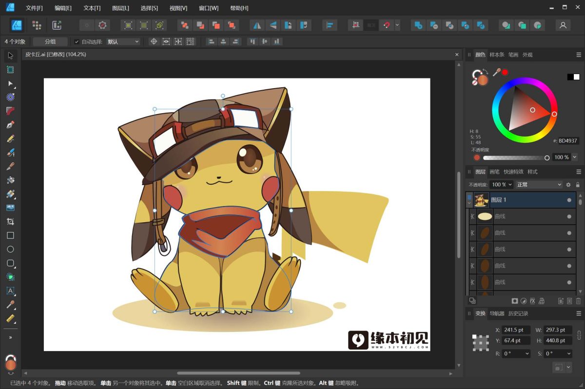The width and height of the screenshot is (585, 389).
Task: Click the fill color swatch in color panel
Action: pos(482,79)
